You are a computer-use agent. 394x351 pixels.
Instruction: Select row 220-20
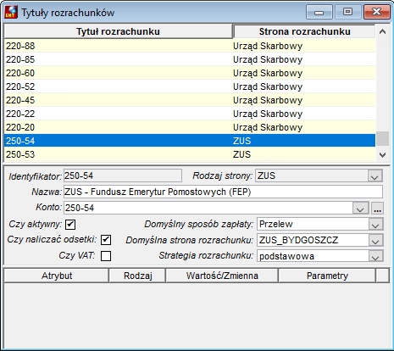pos(190,127)
